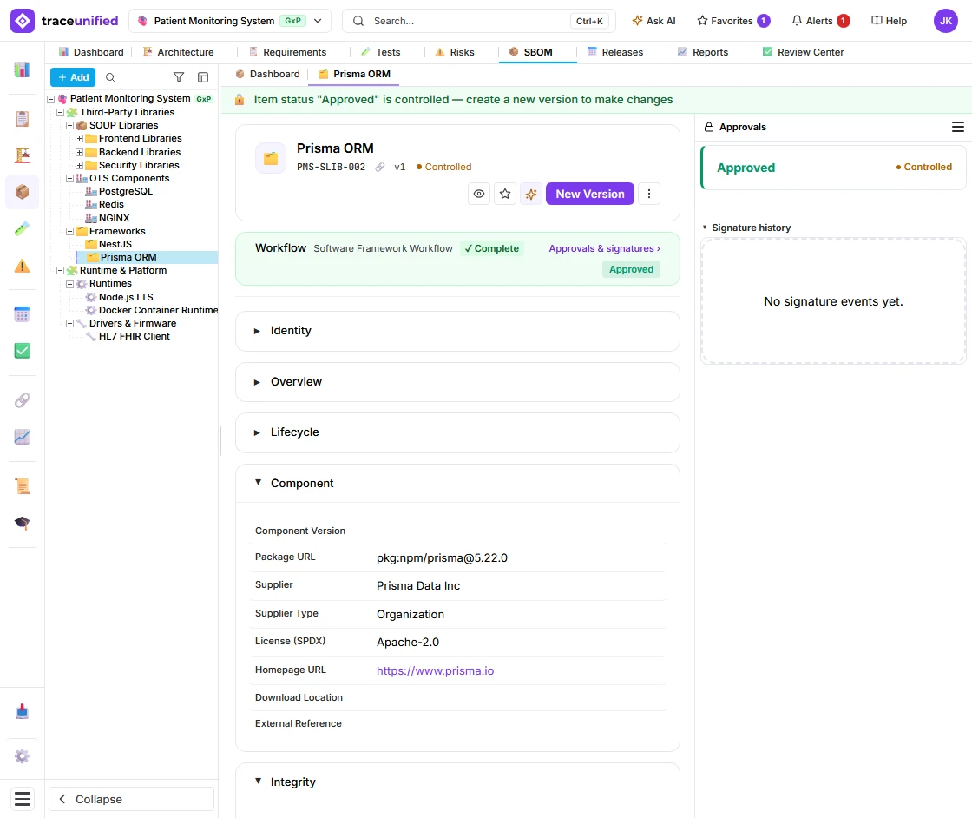
Task: Focus the global Search field
Action: click(x=478, y=21)
